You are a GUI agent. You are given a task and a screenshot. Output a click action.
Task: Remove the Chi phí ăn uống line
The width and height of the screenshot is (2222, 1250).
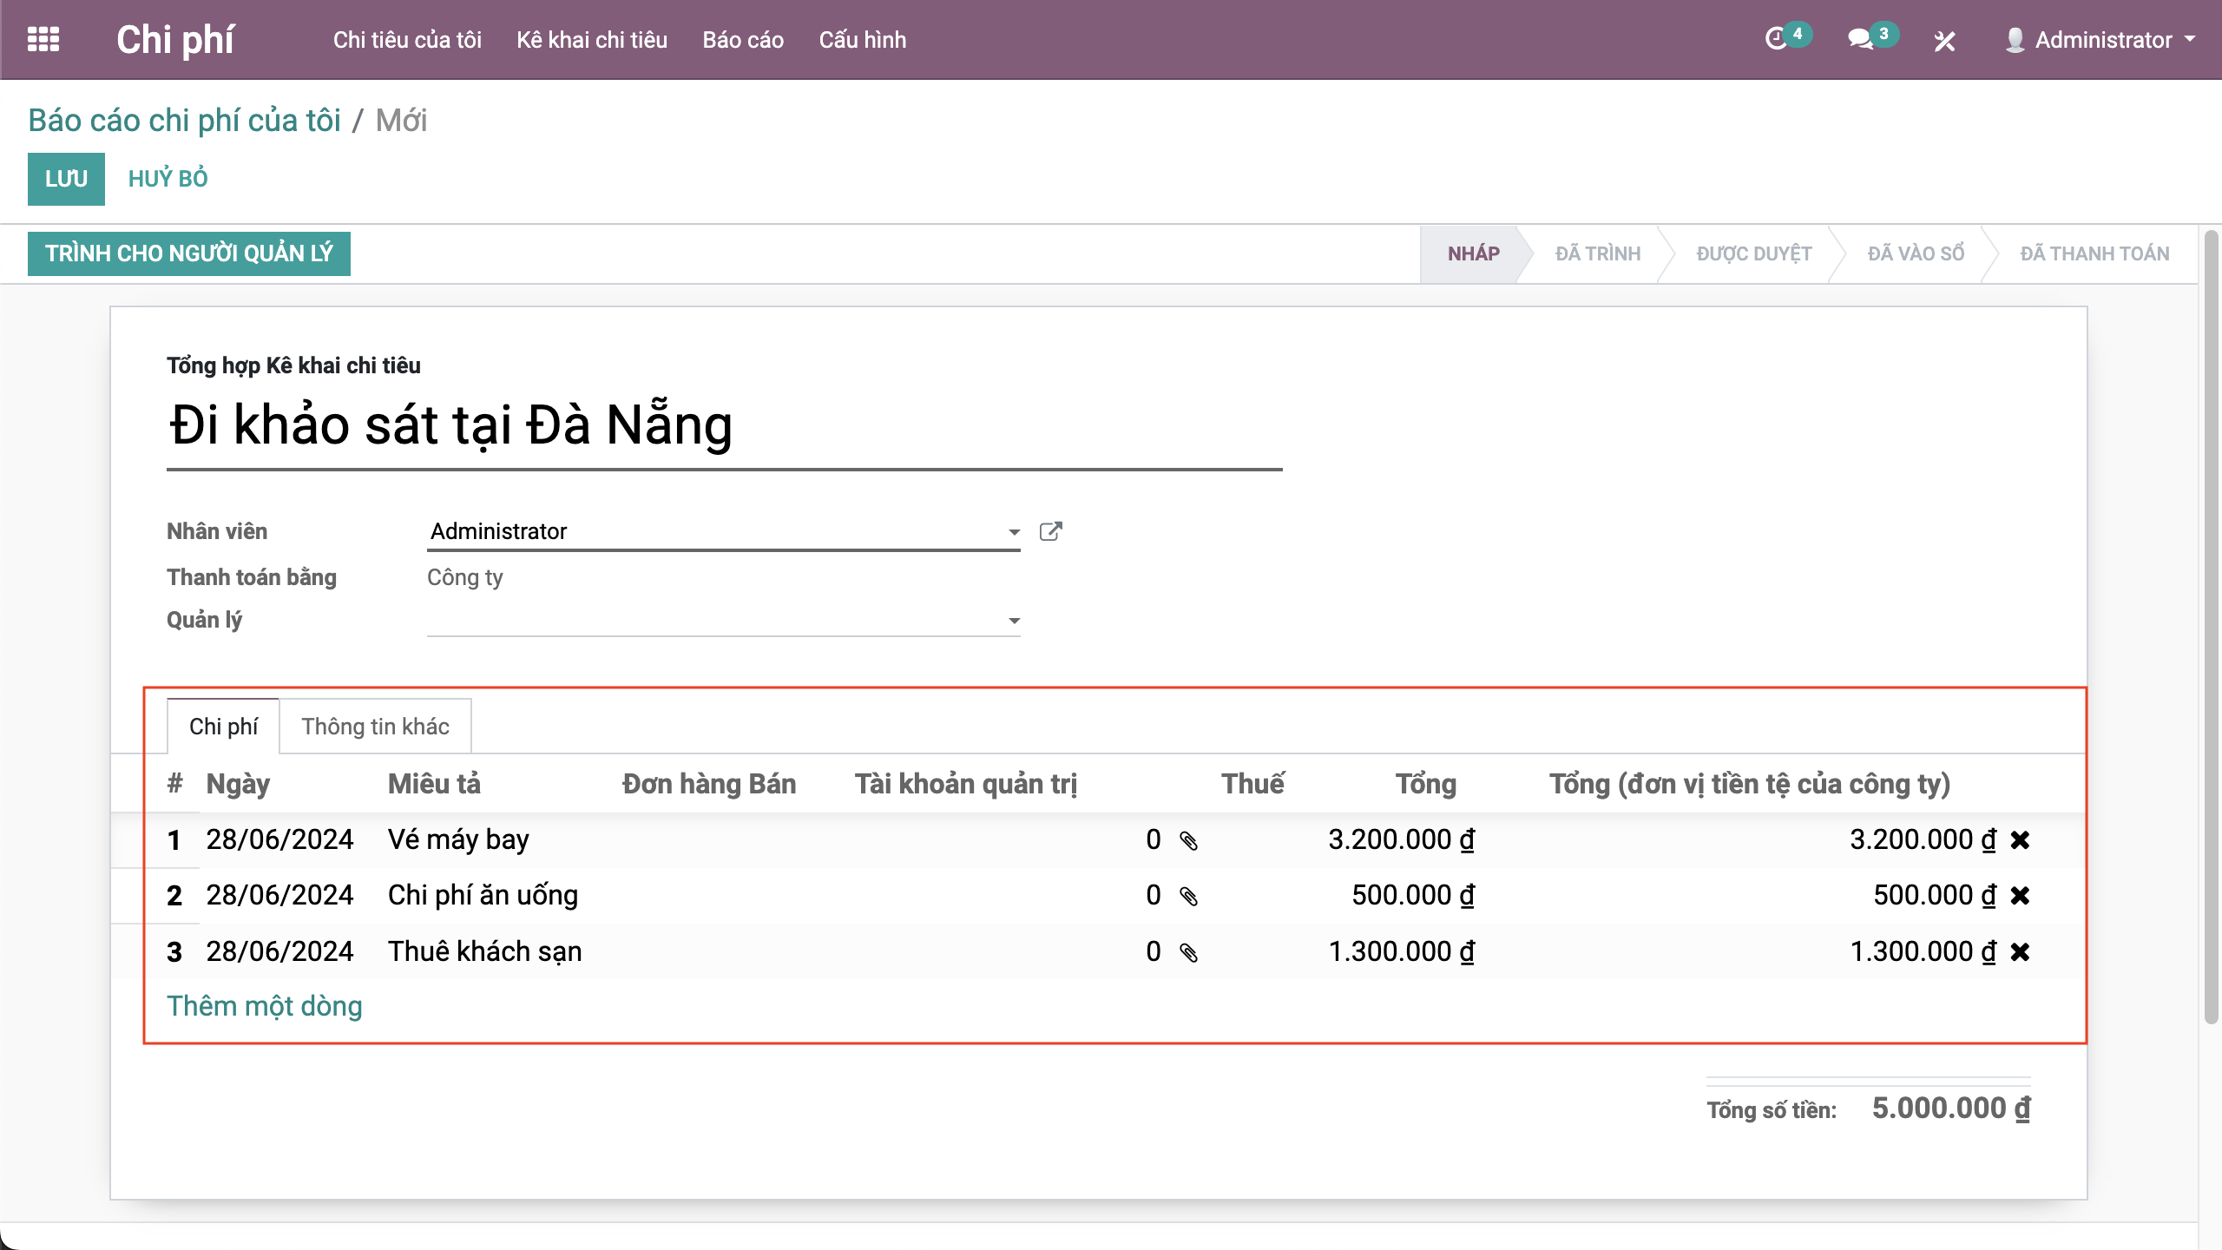[2020, 896]
